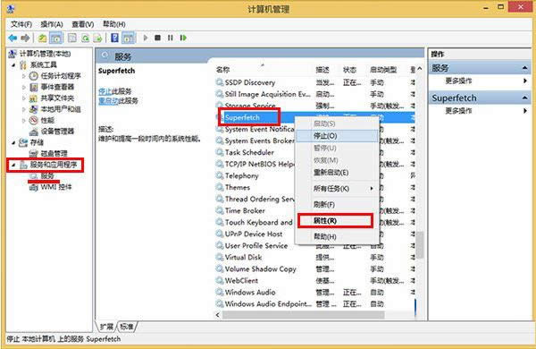Click the gear icon beside SSDP Discovery
This screenshot has width=536, height=349.
click(220, 82)
